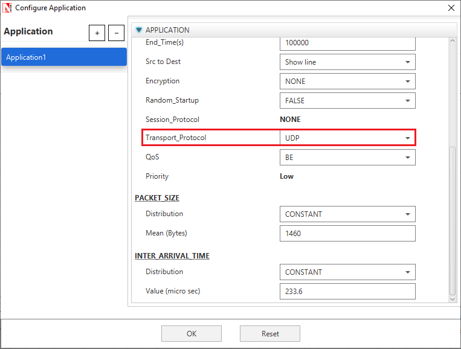This screenshot has height=349, width=461.
Task: Collapse the APPLICATION section triangle
Action: pyautogui.click(x=139, y=30)
